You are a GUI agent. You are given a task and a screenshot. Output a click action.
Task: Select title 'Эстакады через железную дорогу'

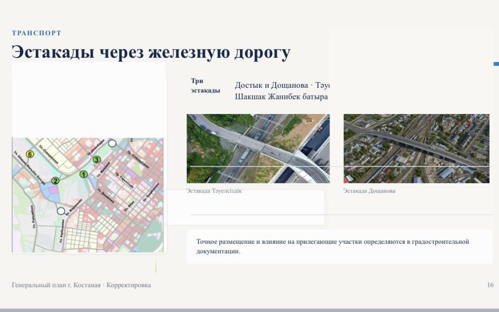click(x=151, y=53)
